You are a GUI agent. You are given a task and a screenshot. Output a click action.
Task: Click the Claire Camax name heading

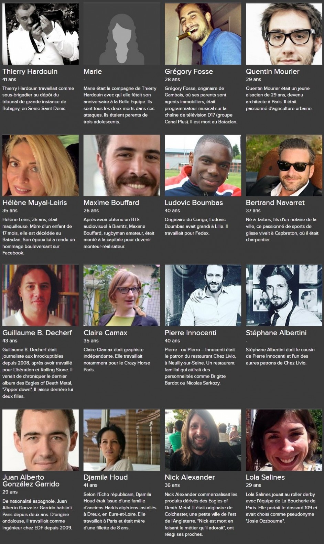point(105,333)
